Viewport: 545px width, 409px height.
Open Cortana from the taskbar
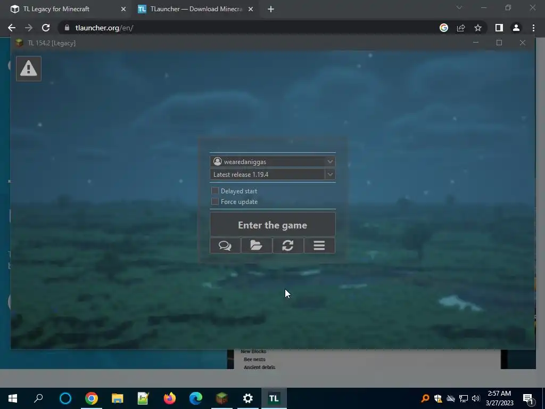[65, 398]
